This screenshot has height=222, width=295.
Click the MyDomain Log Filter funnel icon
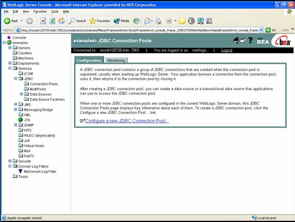tap(21, 171)
